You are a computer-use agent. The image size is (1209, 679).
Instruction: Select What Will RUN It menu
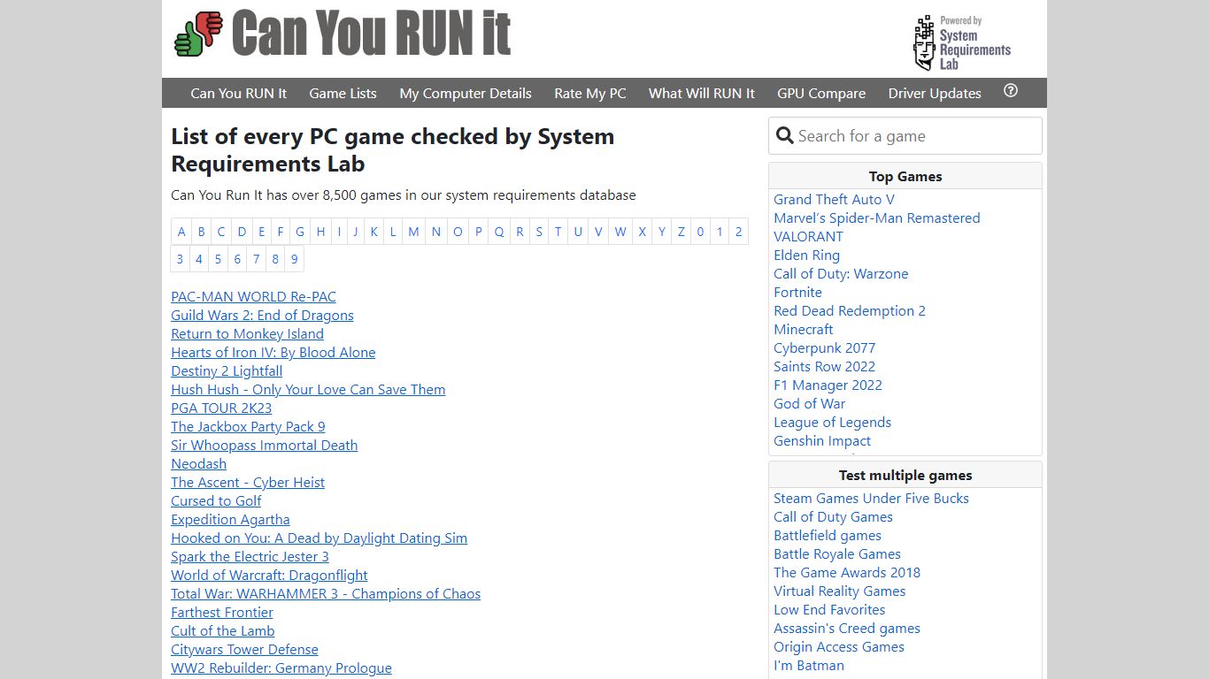point(701,93)
